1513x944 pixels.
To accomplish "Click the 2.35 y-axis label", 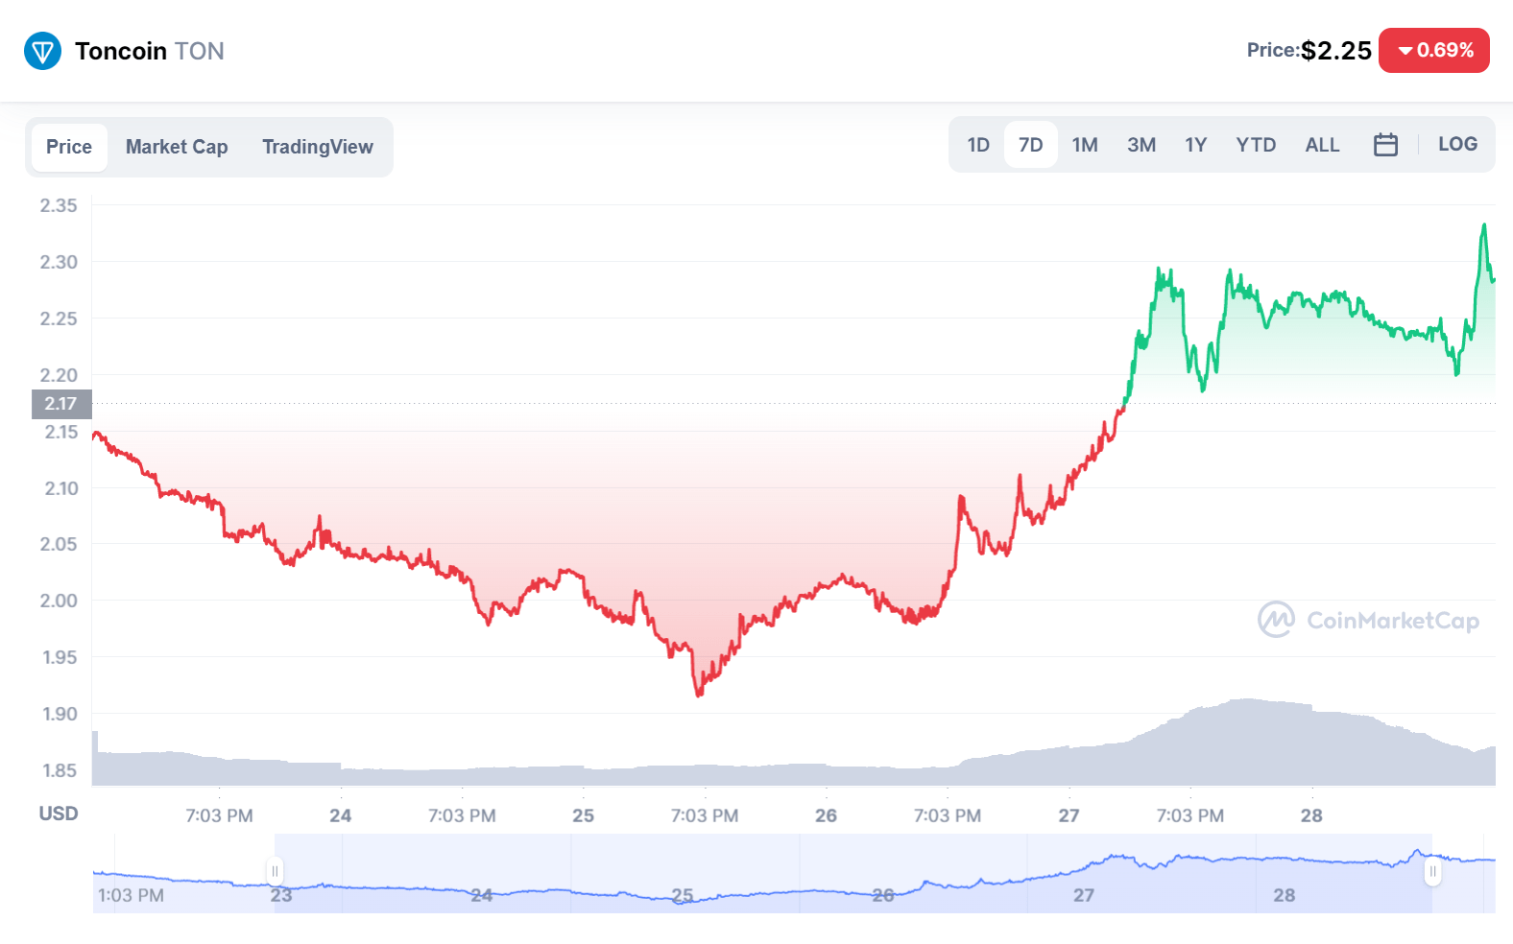I will pos(59,205).
